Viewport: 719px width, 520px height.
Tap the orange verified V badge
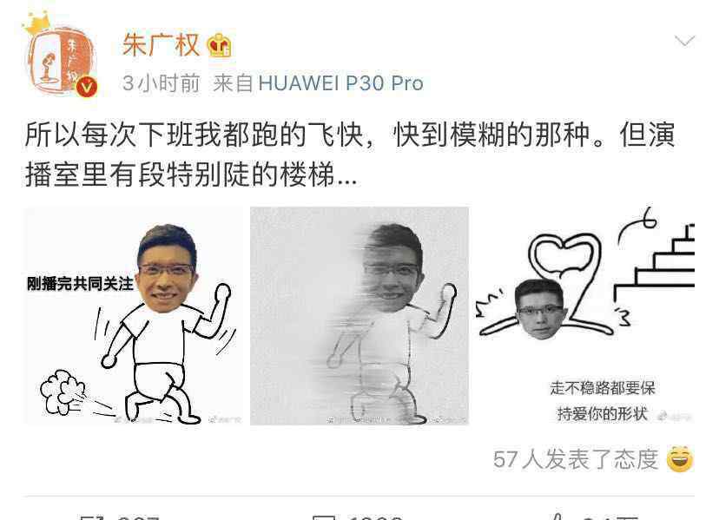coord(87,86)
